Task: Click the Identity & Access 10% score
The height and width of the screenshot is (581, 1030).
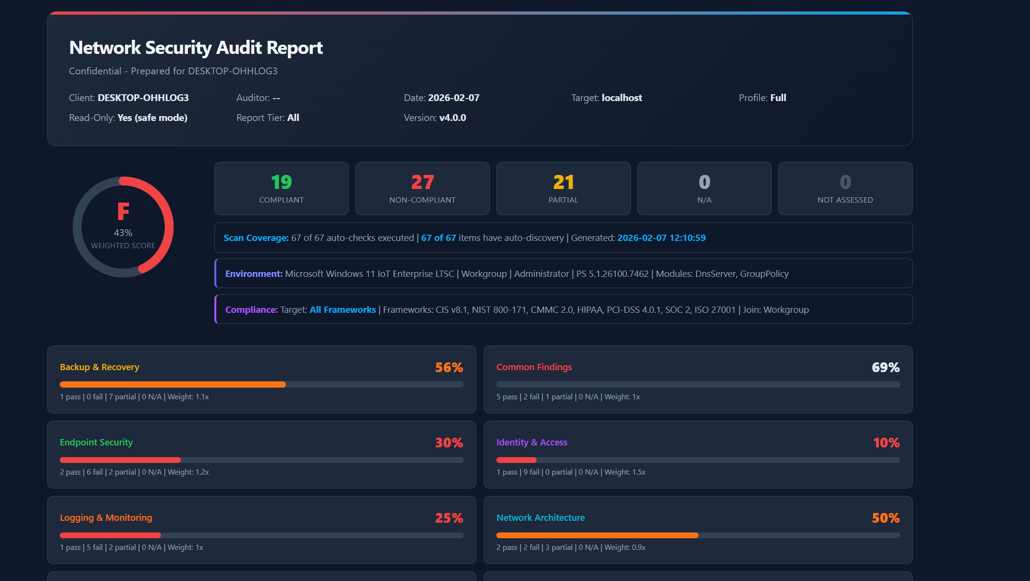Action: pyautogui.click(x=886, y=443)
